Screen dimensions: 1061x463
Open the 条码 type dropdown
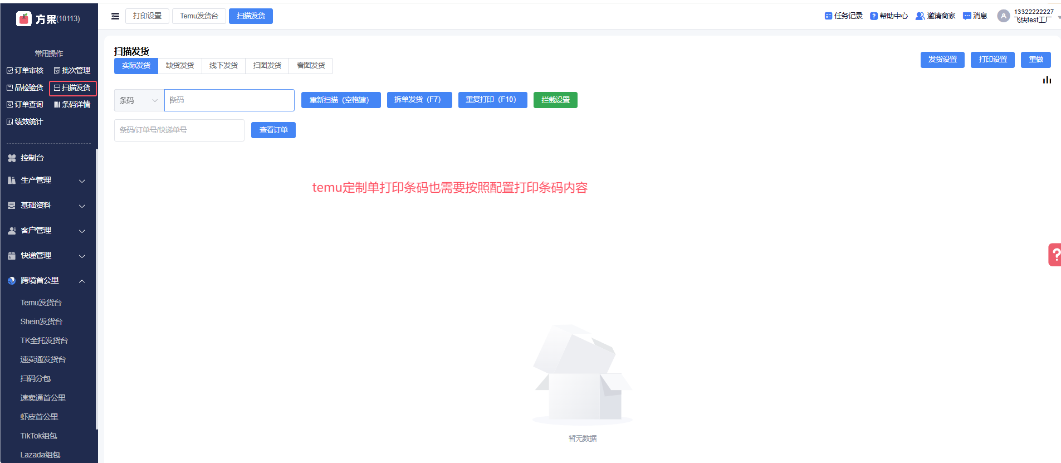(x=139, y=100)
